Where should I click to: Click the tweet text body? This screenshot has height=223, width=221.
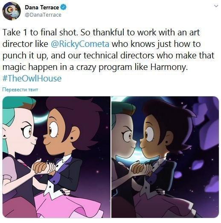[108, 55]
